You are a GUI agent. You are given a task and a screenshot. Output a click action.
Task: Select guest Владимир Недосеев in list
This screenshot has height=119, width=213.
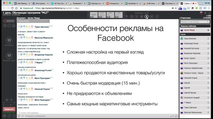pyautogui.click(x=195, y=54)
